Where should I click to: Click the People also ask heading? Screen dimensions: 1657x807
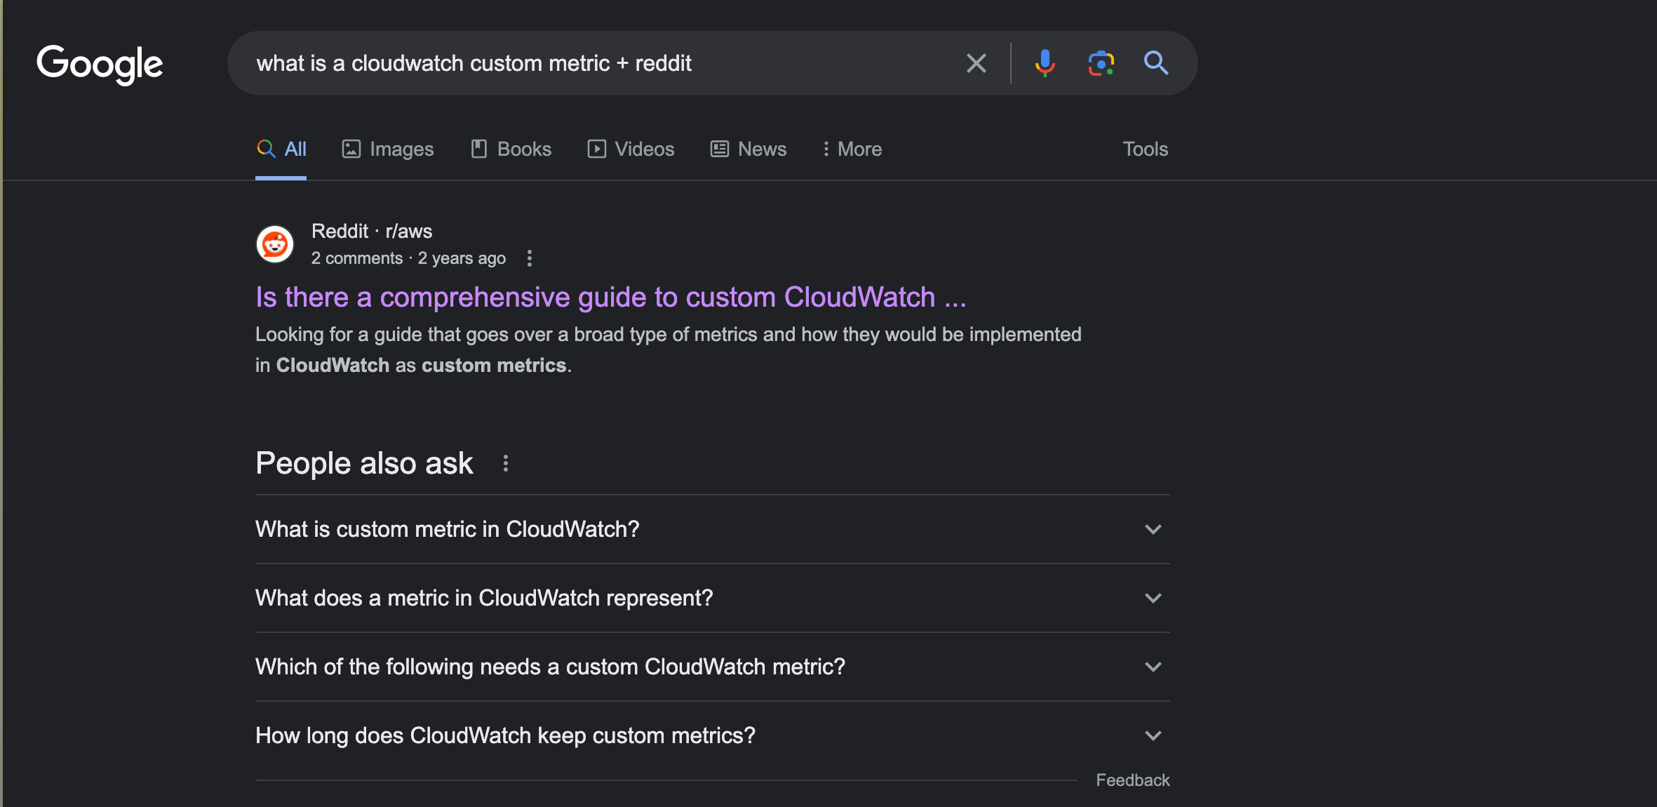(364, 463)
